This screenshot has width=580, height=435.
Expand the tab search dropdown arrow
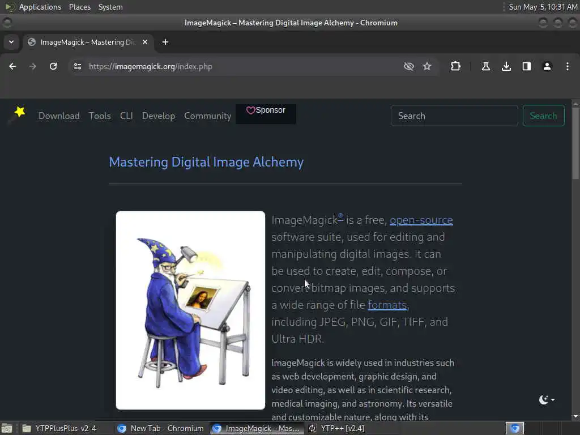11,42
